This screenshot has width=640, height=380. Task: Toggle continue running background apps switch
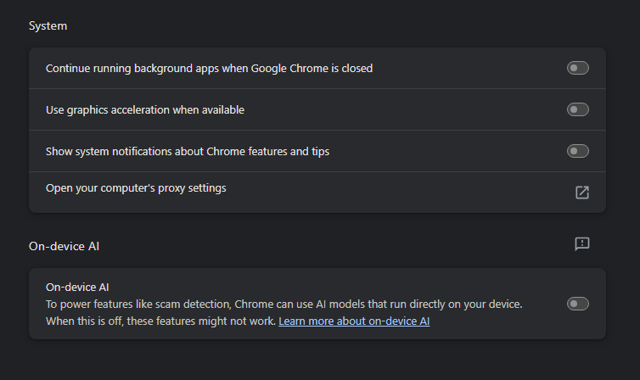coord(577,68)
